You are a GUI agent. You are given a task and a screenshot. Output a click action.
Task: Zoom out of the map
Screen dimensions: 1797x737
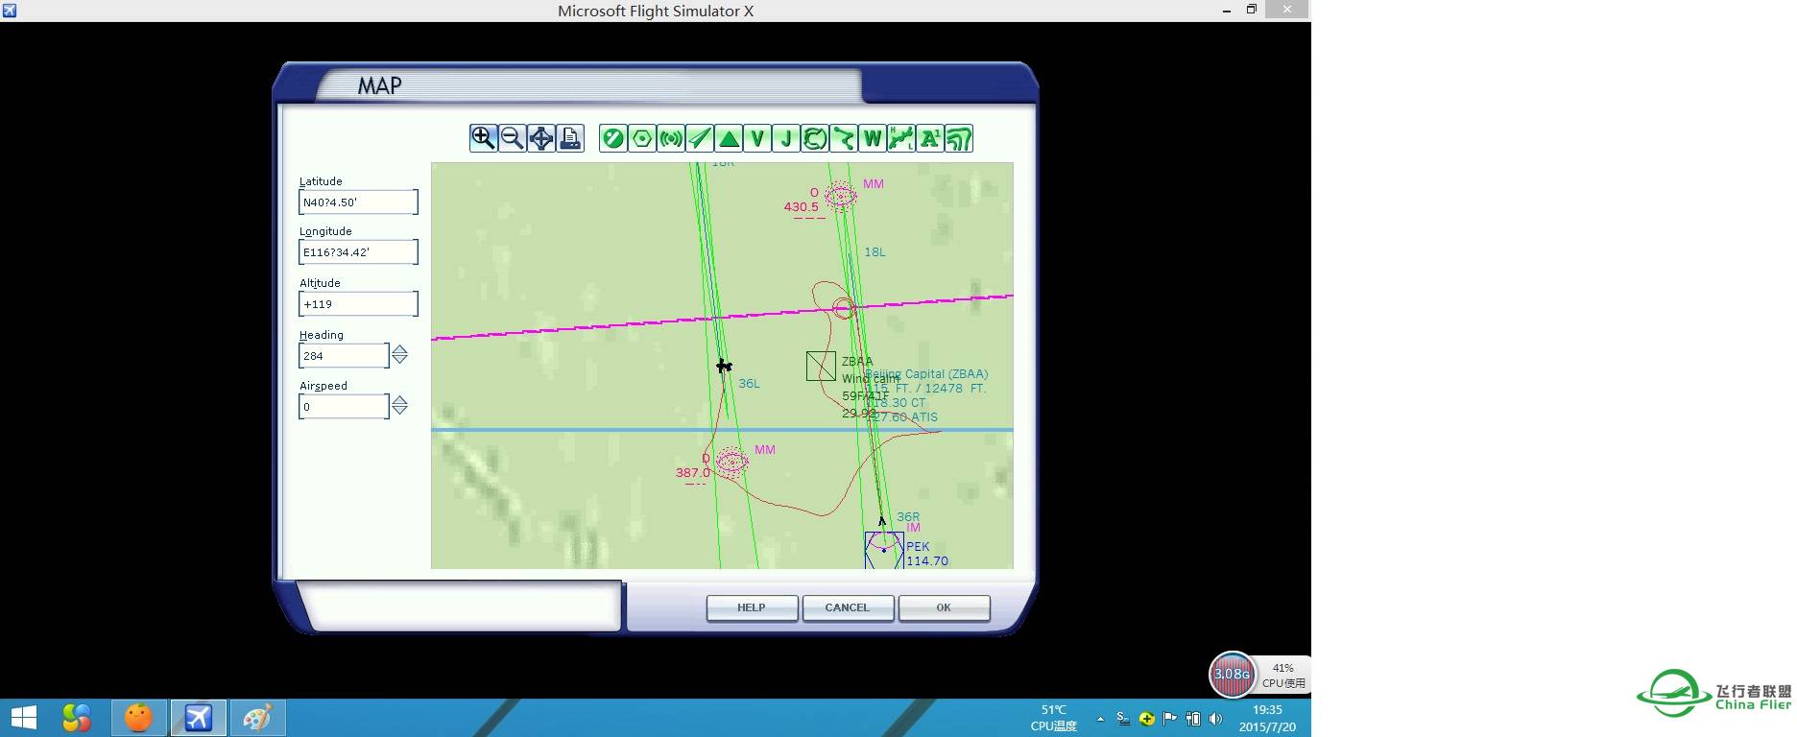(512, 138)
